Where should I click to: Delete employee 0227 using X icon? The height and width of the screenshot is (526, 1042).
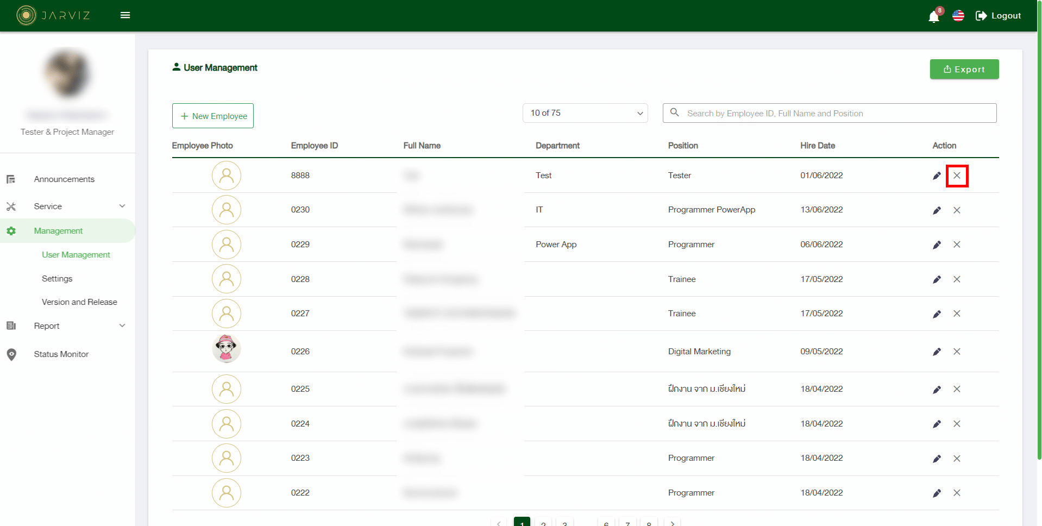point(957,314)
